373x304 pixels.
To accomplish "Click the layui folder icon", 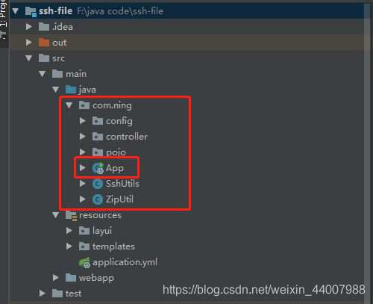I will [84, 231].
